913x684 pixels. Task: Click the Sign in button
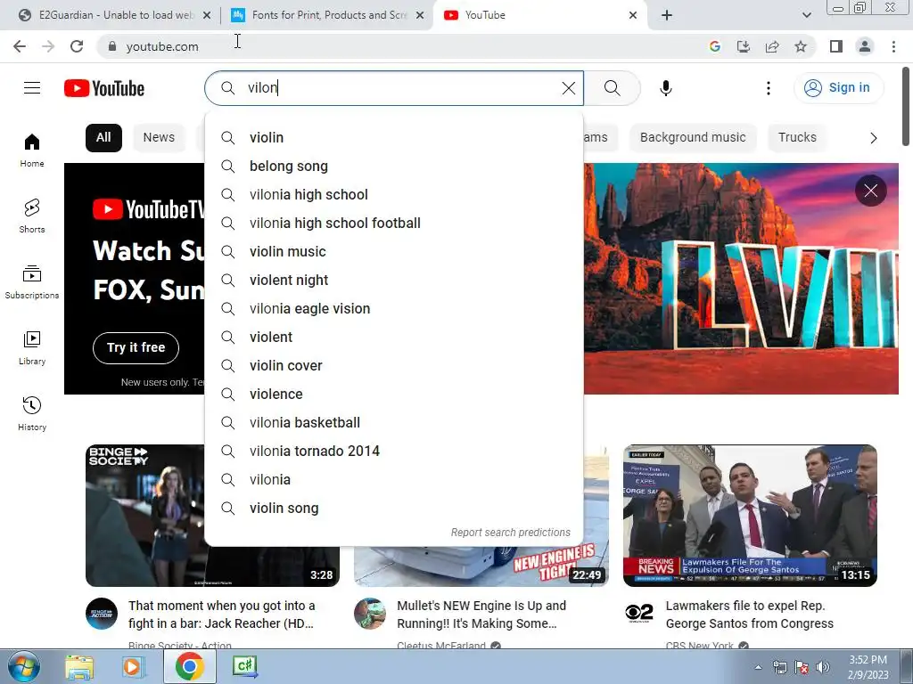[x=838, y=88]
